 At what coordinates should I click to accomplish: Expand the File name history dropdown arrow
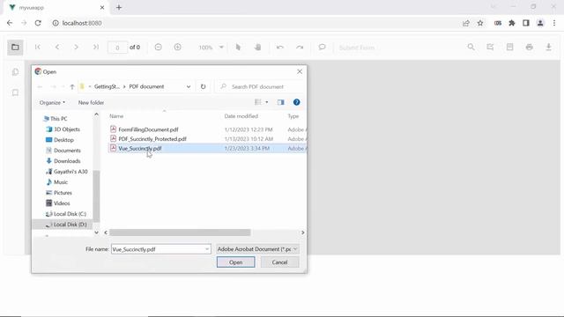pyautogui.click(x=207, y=249)
